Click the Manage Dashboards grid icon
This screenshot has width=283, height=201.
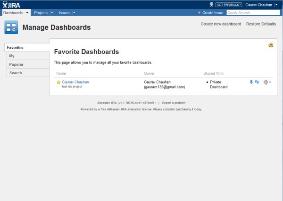point(11,27)
